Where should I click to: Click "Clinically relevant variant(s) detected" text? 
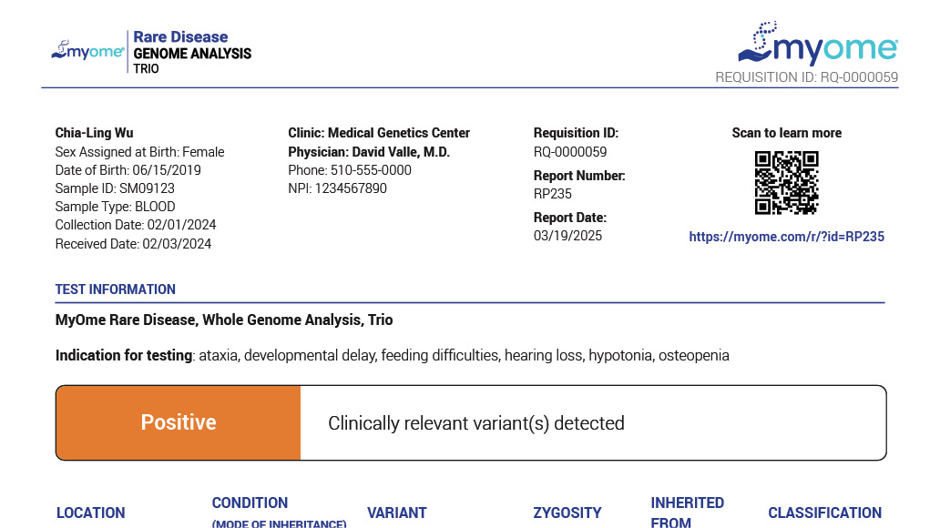point(476,423)
